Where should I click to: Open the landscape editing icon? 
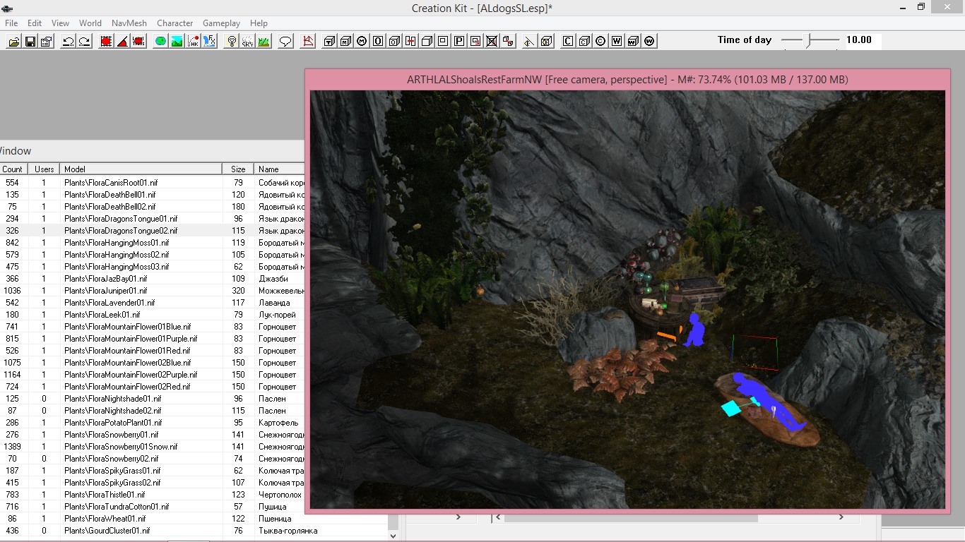tap(177, 42)
